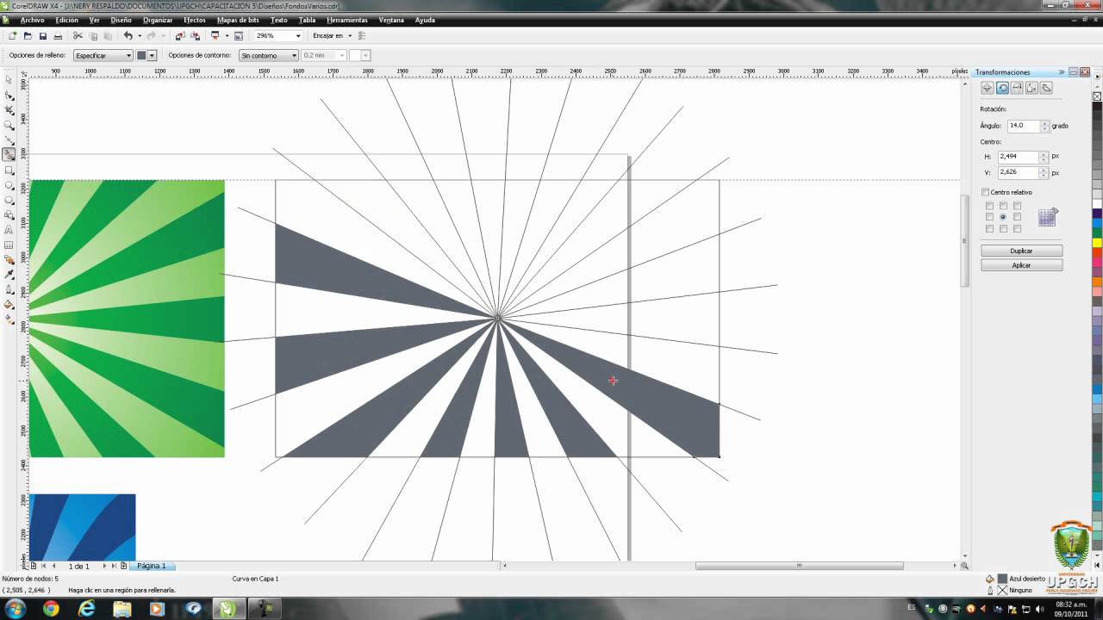Create a new document with New icon
This screenshot has height=620, width=1103.
pos(12,36)
